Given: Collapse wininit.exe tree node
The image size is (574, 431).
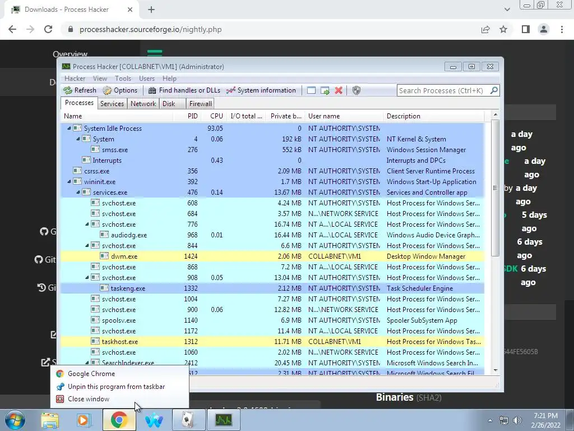Looking at the screenshot, I should 69,181.
